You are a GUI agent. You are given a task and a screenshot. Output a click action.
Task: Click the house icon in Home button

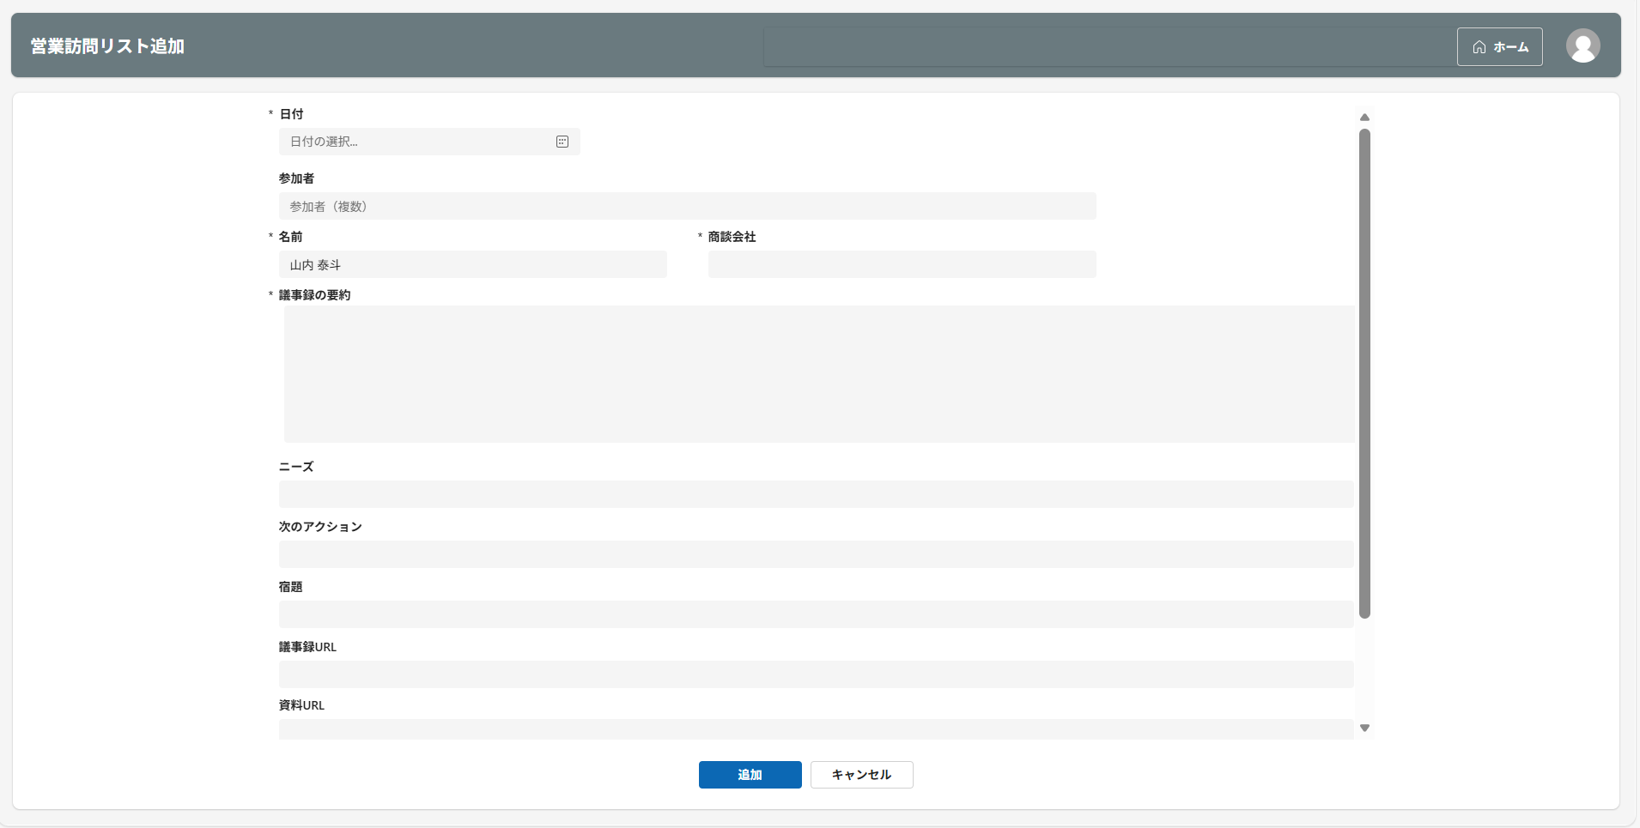point(1479,47)
